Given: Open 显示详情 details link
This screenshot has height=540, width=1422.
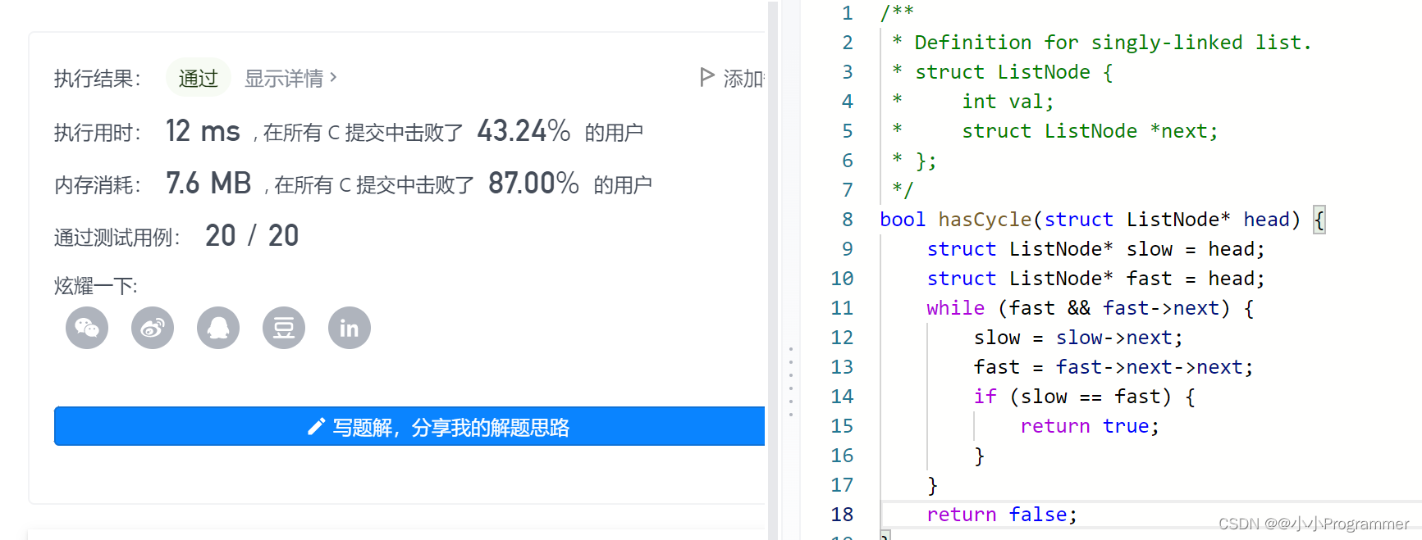Looking at the screenshot, I should point(284,79).
